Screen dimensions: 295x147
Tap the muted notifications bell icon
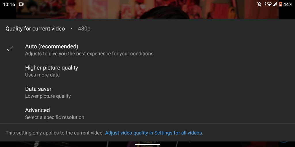click(260, 4)
